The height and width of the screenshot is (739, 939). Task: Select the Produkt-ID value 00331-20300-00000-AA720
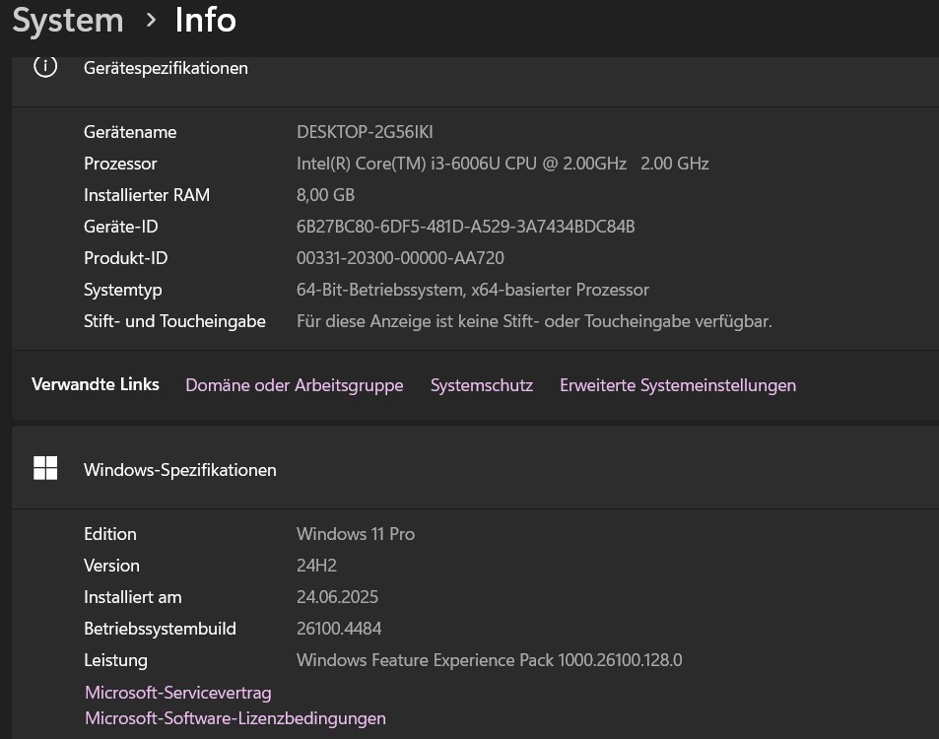click(x=400, y=258)
